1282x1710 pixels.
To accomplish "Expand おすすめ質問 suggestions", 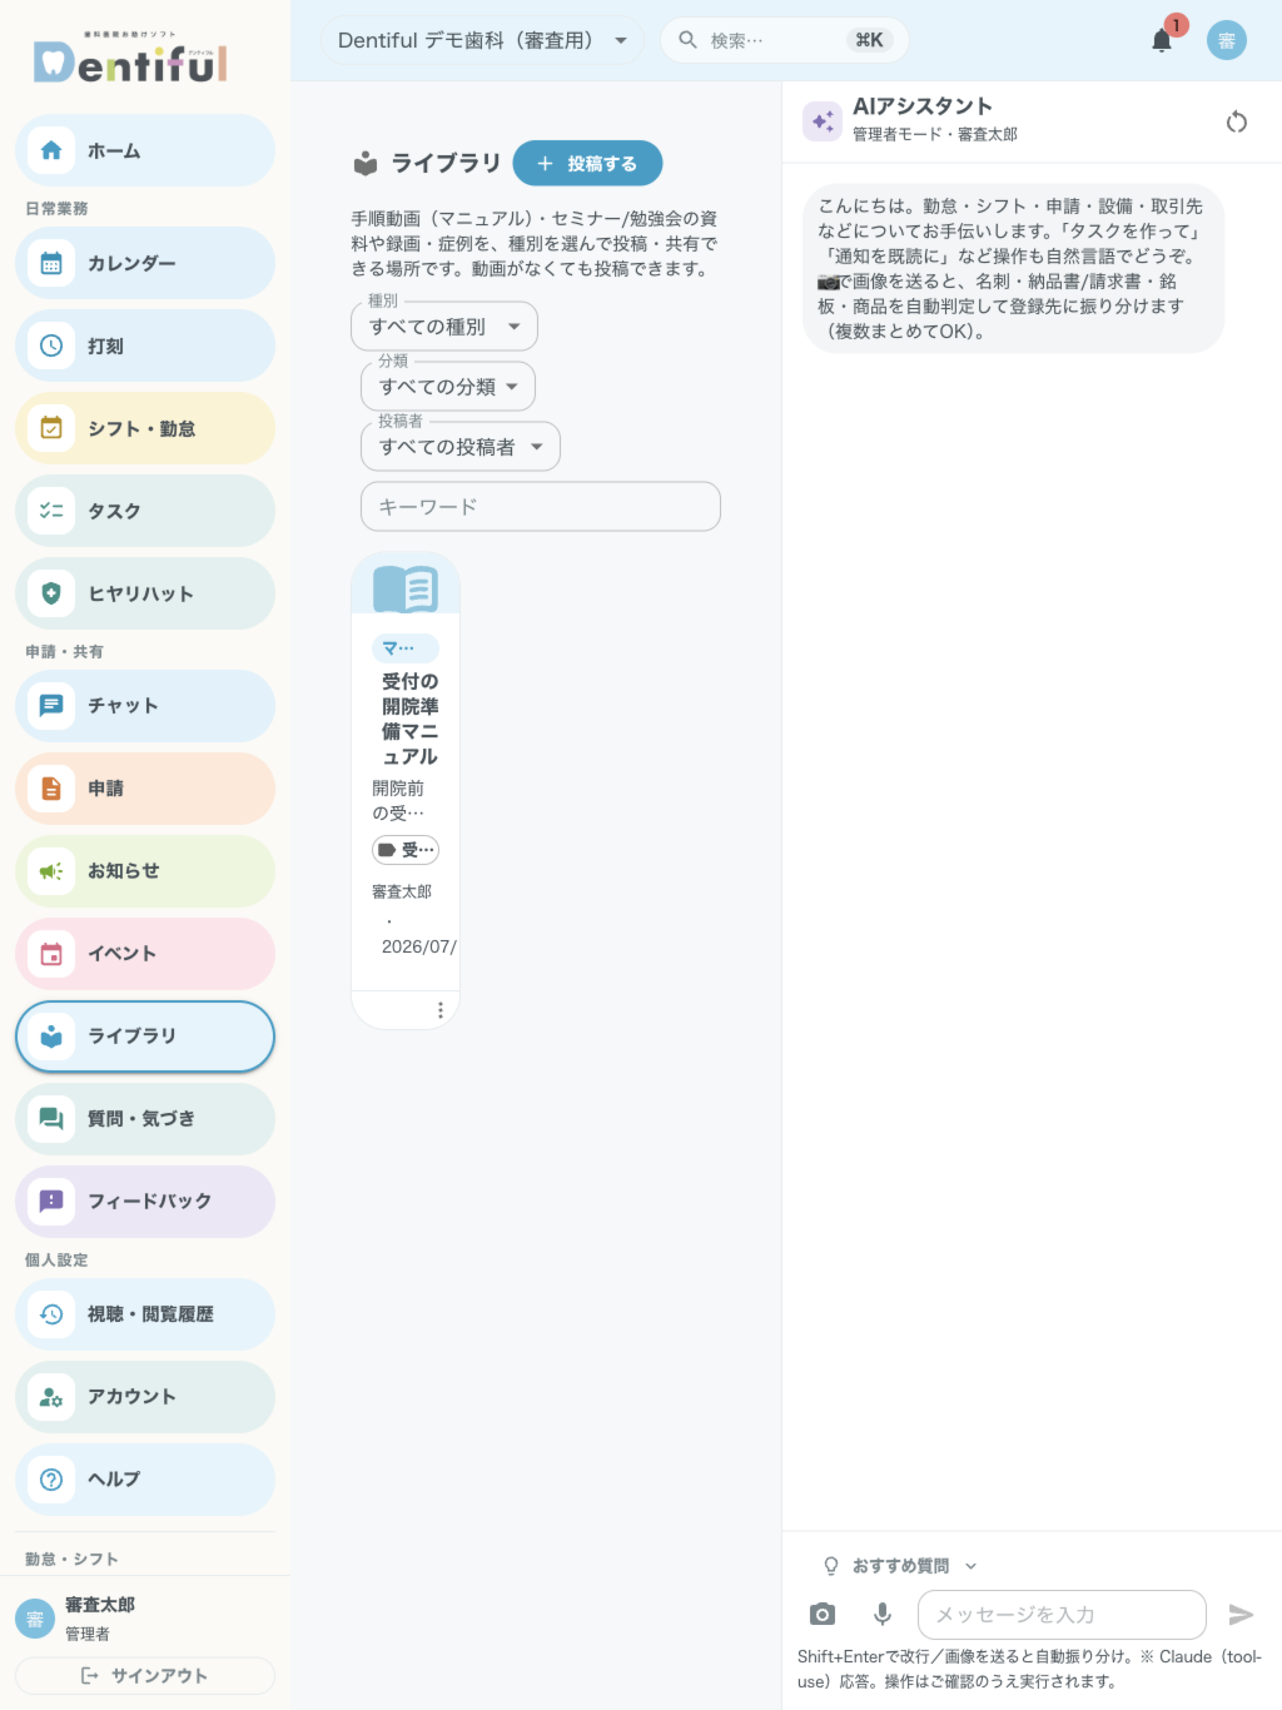I will click(901, 1565).
